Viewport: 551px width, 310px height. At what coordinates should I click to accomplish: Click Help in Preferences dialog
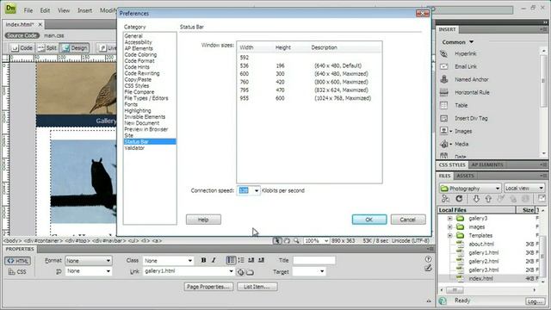203,220
